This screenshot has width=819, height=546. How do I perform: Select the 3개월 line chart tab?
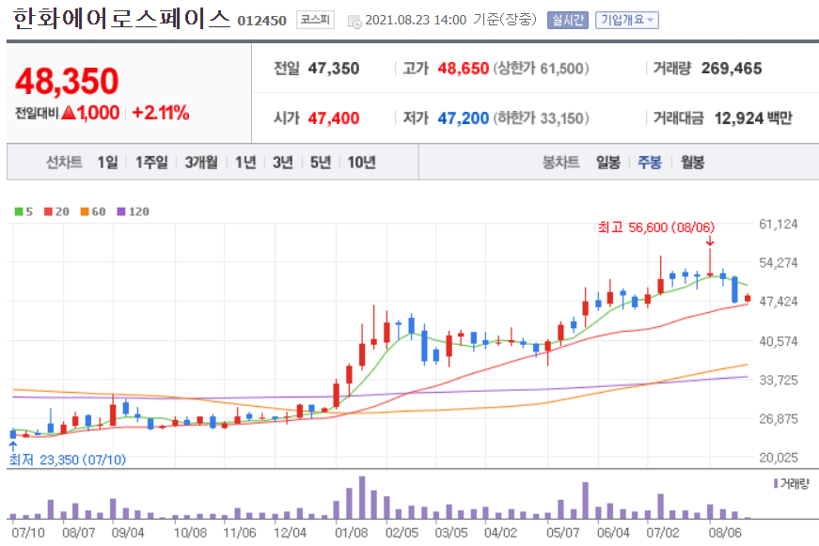coord(201,163)
